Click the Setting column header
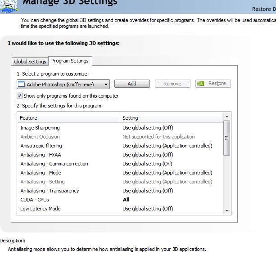Screen dimensions: 276x259 [x=172, y=118]
